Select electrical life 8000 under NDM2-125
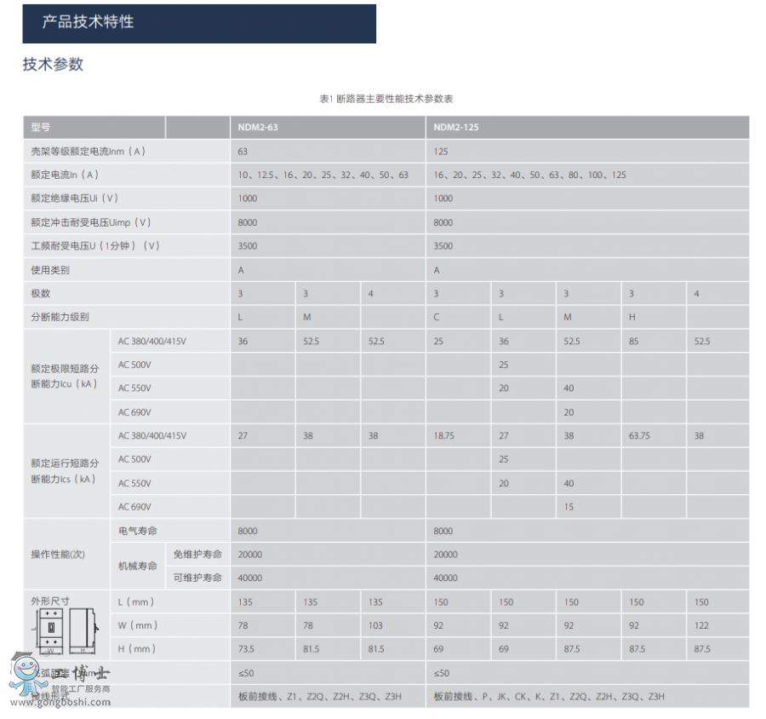This screenshot has width=766, height=719. [x=443, y=531]
